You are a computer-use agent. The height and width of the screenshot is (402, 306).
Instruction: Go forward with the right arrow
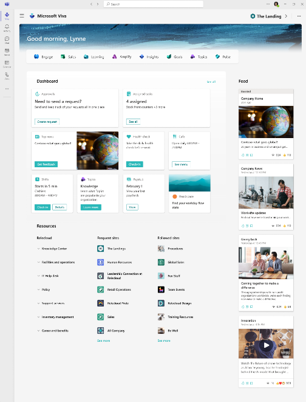point(98,4)
